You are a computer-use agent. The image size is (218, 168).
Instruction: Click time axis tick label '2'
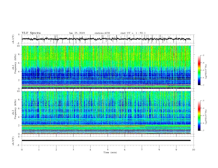[x=56, y=150]
